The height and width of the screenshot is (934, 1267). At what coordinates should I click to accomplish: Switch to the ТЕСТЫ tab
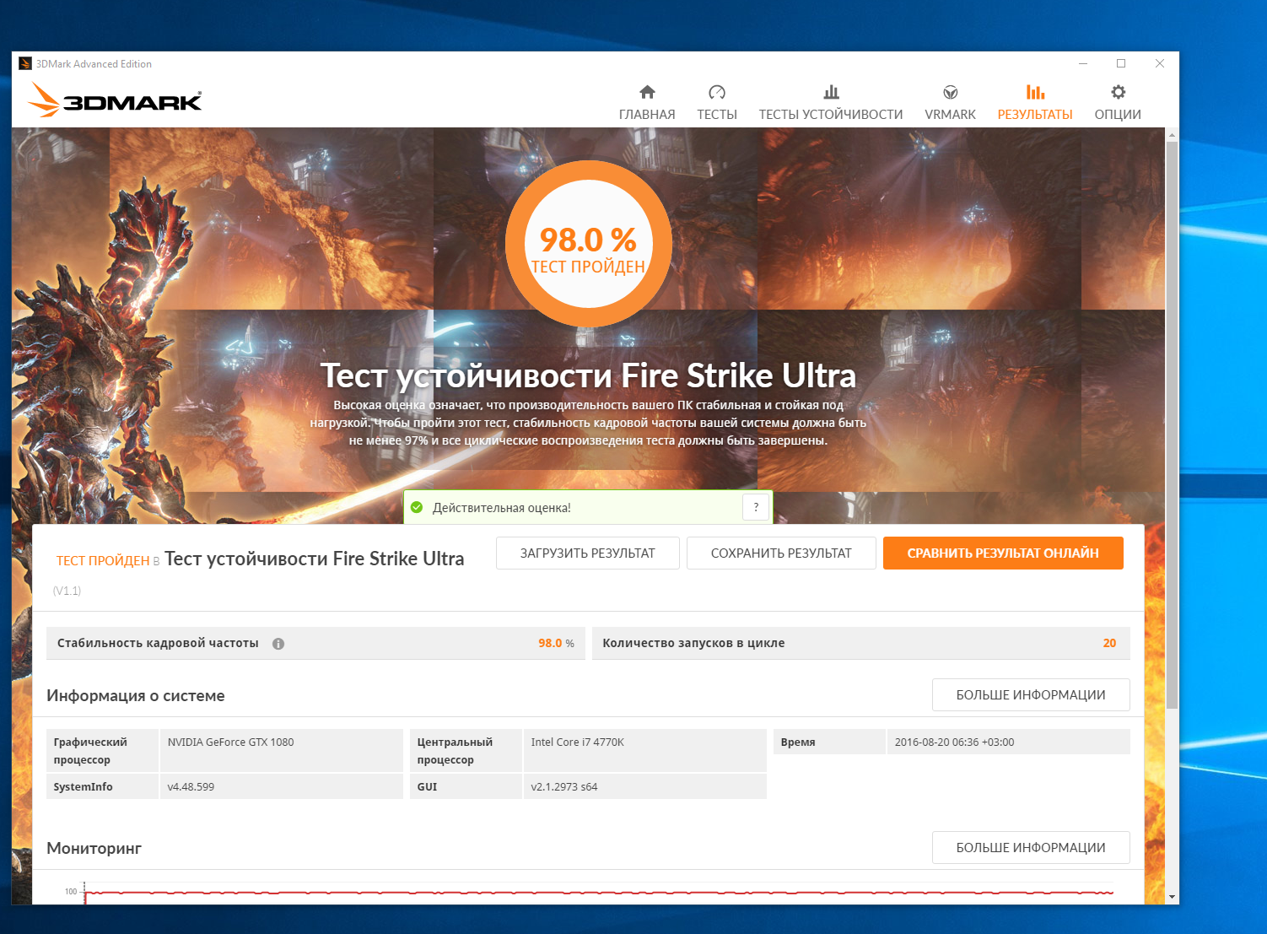(717, 115)
